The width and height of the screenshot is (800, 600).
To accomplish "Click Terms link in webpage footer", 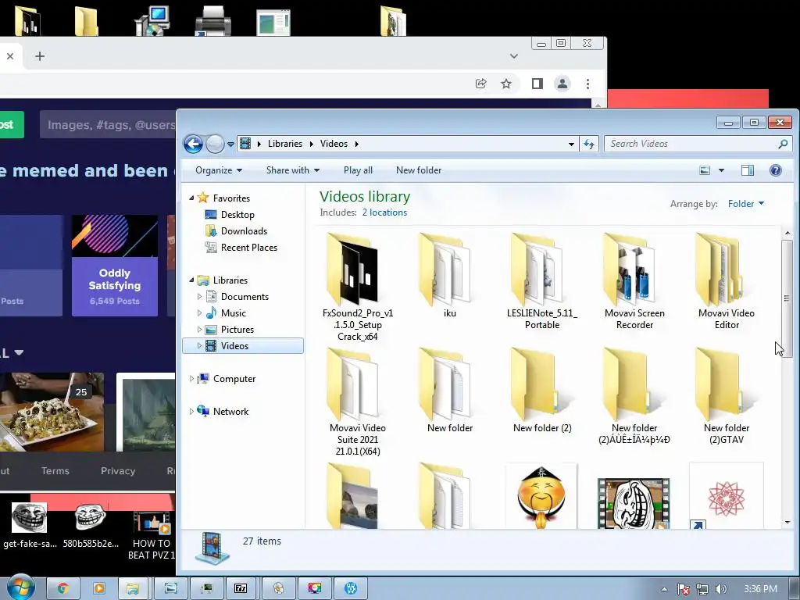I will tap(55, 471).
